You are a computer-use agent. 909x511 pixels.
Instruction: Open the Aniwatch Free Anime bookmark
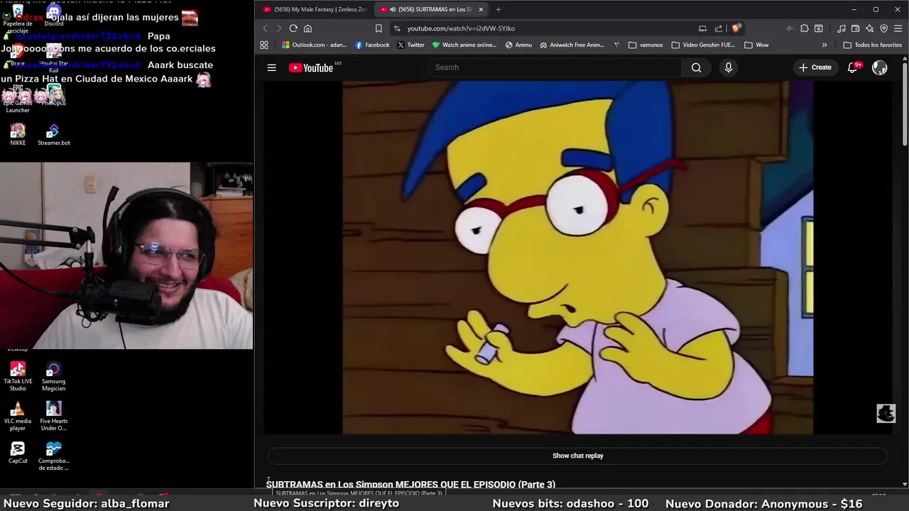[572, 45]
